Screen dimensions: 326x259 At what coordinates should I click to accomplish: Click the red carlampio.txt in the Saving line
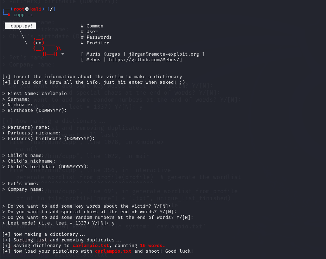(91, 246)
